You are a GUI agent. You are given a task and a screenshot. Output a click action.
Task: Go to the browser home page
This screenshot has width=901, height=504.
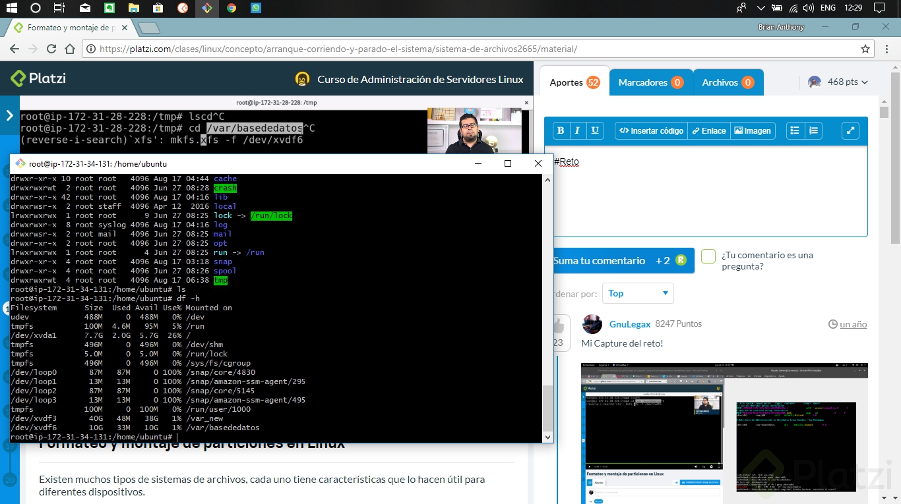pyautogui.click(x=70, y=49)
